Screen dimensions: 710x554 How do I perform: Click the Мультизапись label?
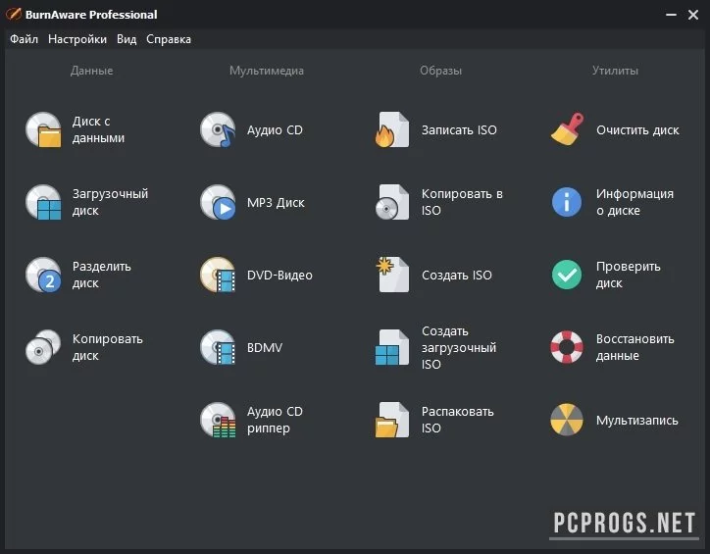tap(637, 421)
